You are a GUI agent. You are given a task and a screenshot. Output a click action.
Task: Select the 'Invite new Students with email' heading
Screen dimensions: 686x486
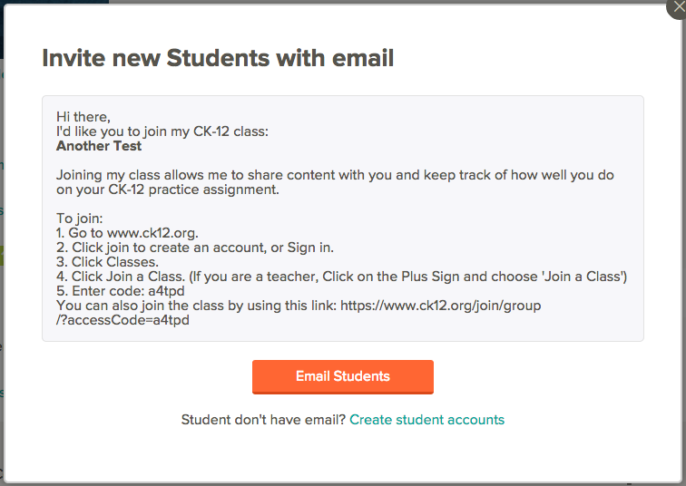click(218, 58)
